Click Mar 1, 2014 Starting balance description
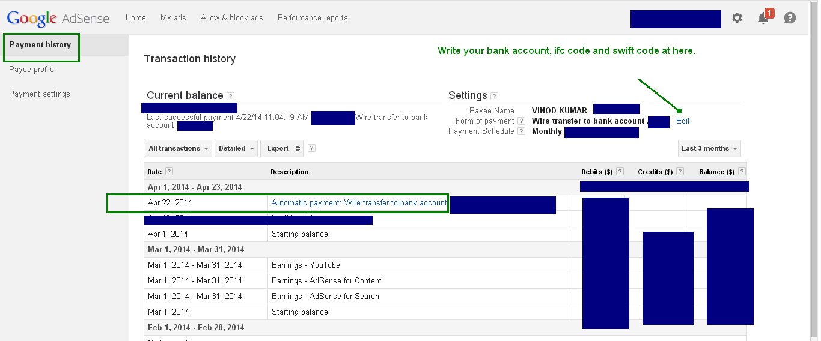Viewport: 821px width, 341px height. tap(300, 312)
